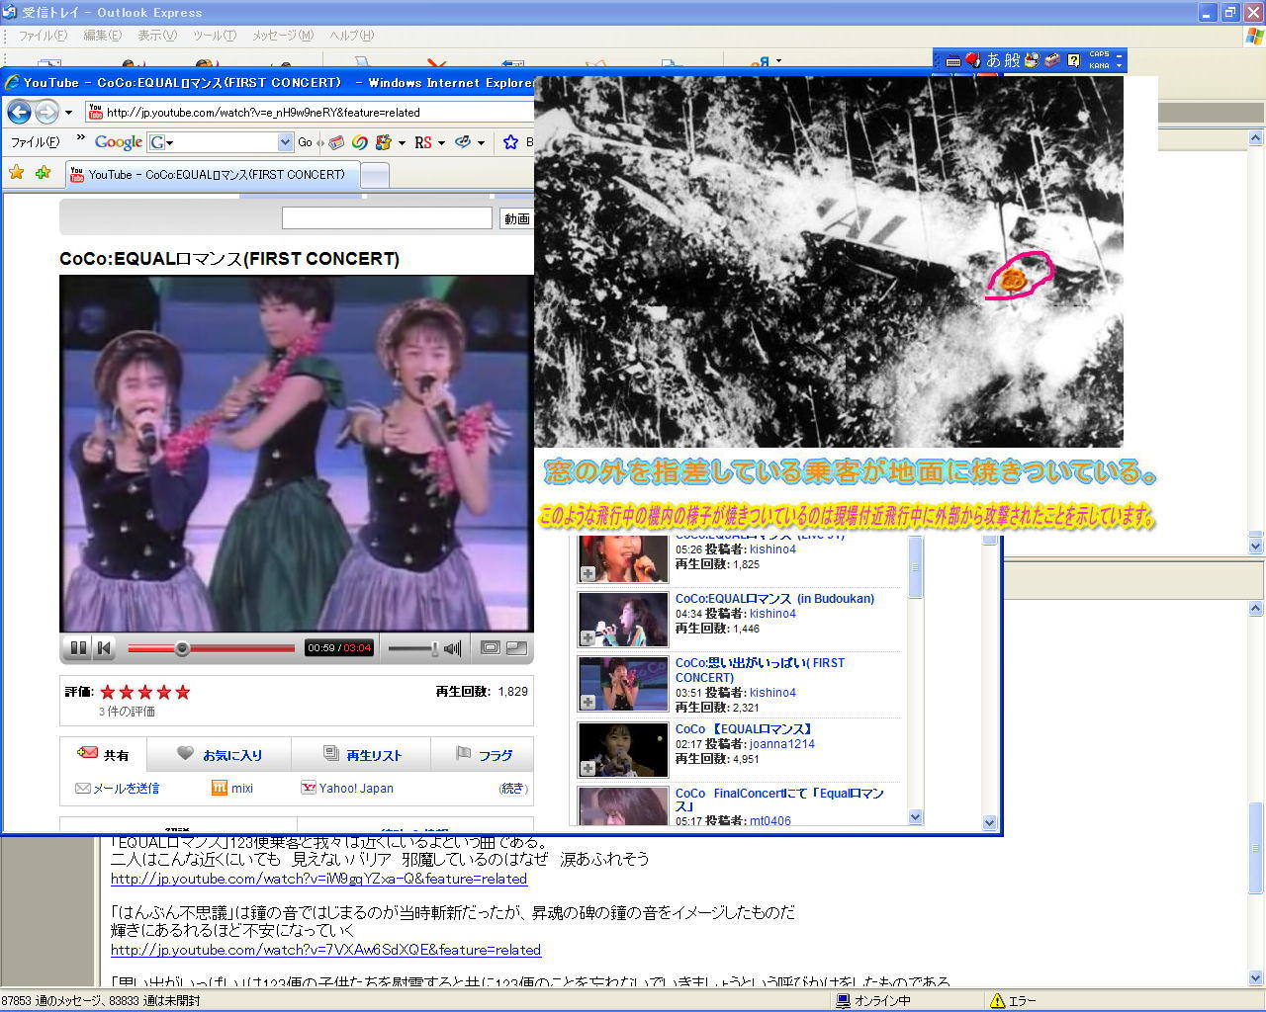
Task: Share the video to Yahoo! Japan
Action: click(347, 788)
